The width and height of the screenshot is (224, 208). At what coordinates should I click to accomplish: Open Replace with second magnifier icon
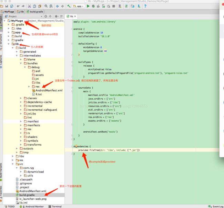[51, 6]
